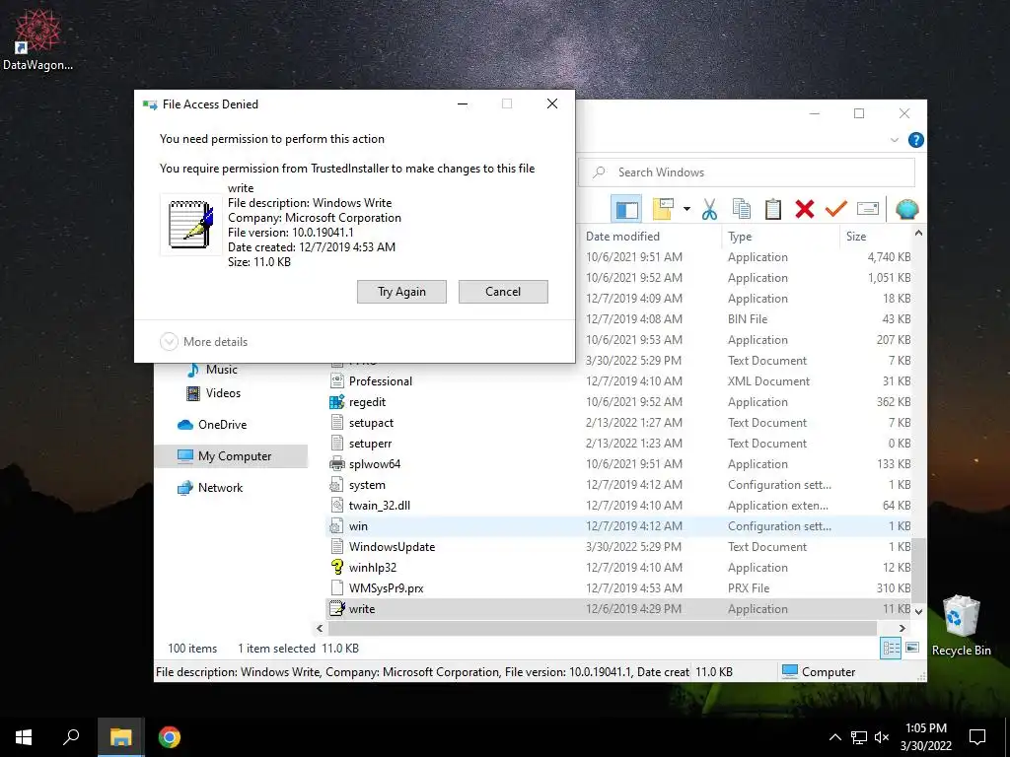Click the Copy pages icon
This screenshot has width=1010, height=757.
tap(742, 209)
